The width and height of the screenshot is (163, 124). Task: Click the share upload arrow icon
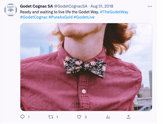(x=128, y=117)
